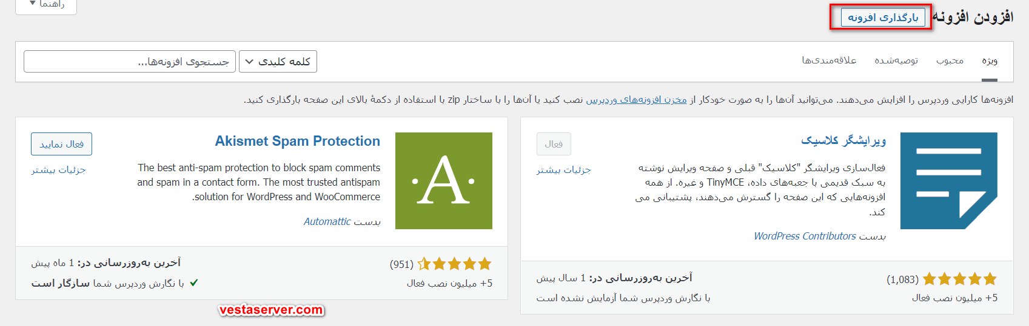This screenshot has height=326, width=1029.
Task: Switch to the توصیه‌شده recommended tab
Action: (896, 60)
